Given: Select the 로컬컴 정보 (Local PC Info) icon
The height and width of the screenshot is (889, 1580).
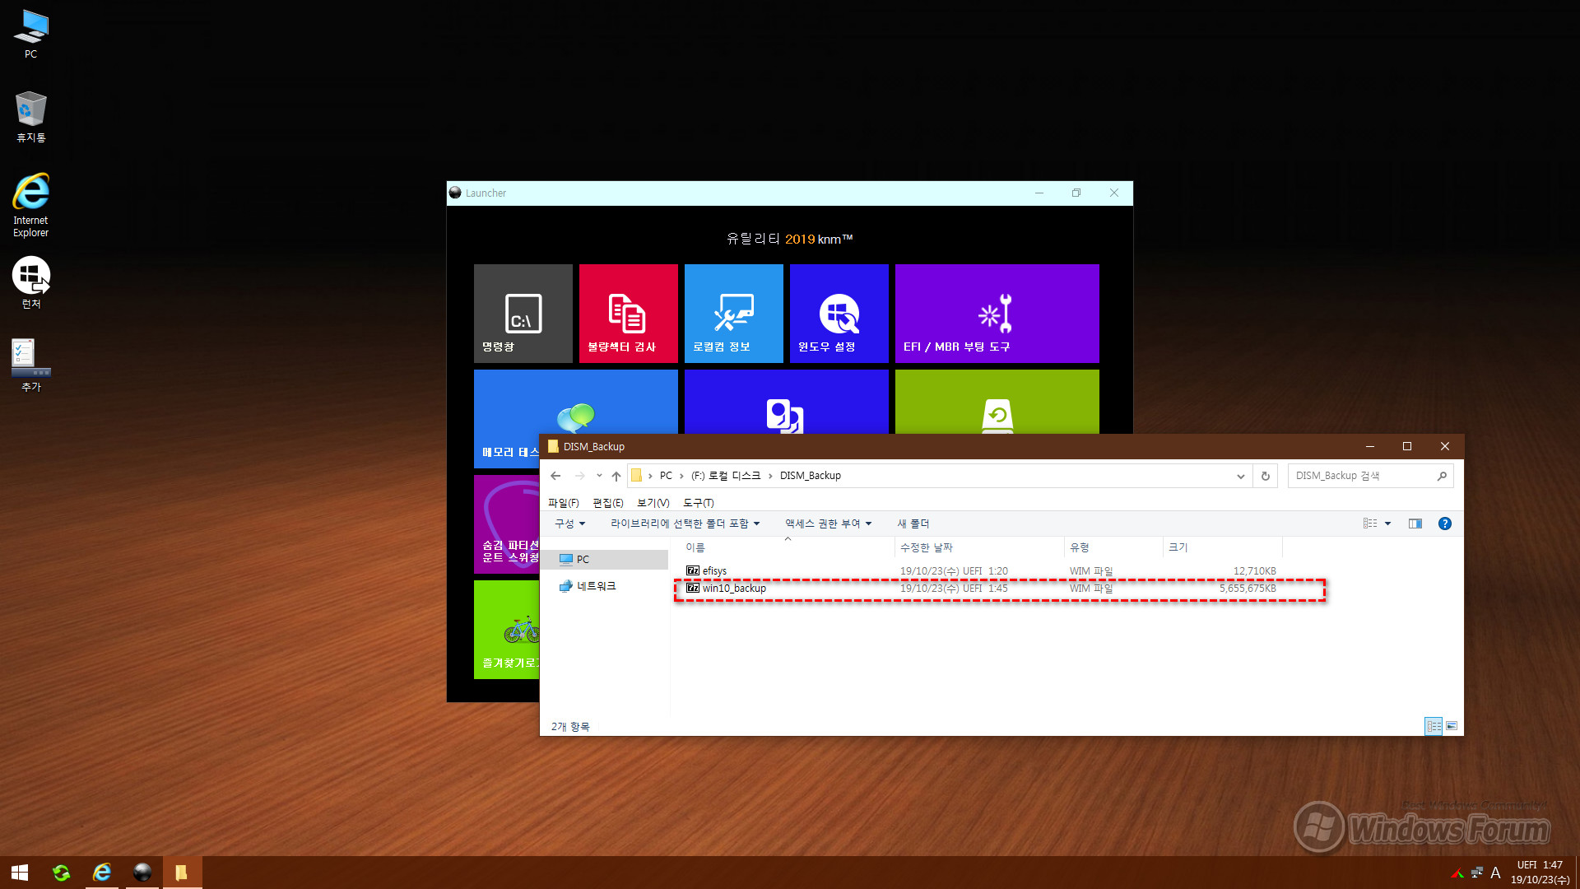Looking at the screenshot, I should pos(733,314).
